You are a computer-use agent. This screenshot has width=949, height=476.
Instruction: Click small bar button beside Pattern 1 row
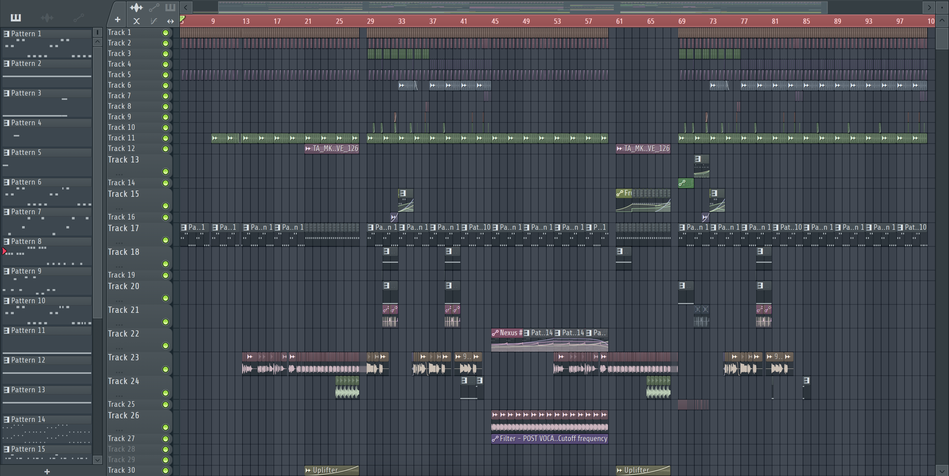[97, 32]
